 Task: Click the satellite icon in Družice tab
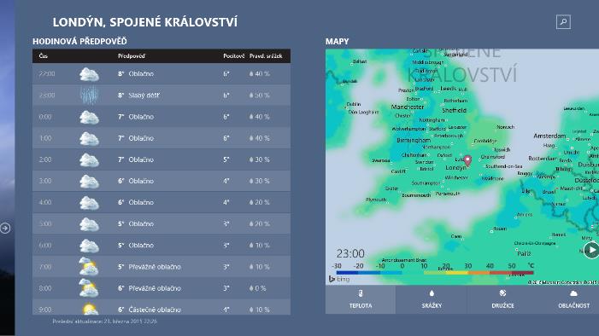[502, 293]
